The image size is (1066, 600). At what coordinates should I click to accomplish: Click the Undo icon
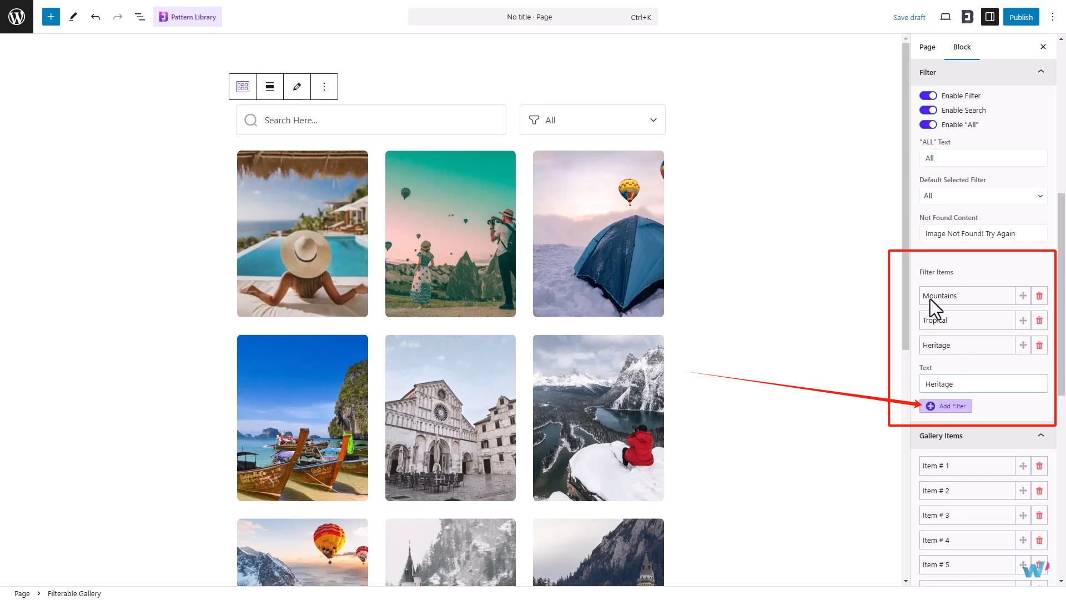pos(95,17)
